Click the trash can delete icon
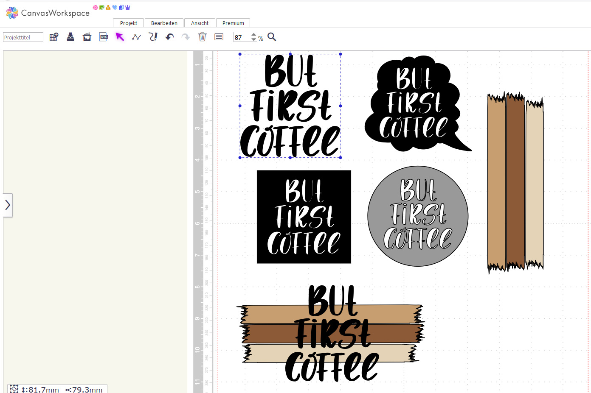This screenshot has width=591, height=393. coord(202,37)
